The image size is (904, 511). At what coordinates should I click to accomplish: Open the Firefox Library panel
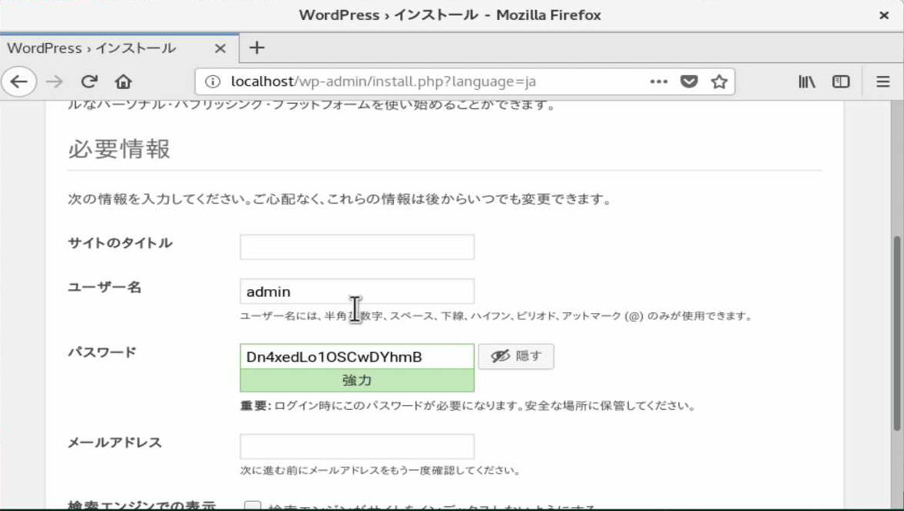pyautogui.click(x=807, y=81)
